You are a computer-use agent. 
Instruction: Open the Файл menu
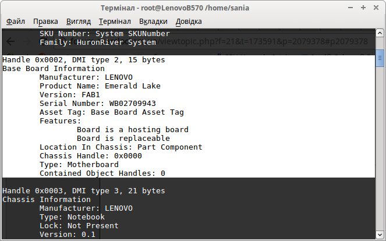pyautogui.click(x=16, y=22)
